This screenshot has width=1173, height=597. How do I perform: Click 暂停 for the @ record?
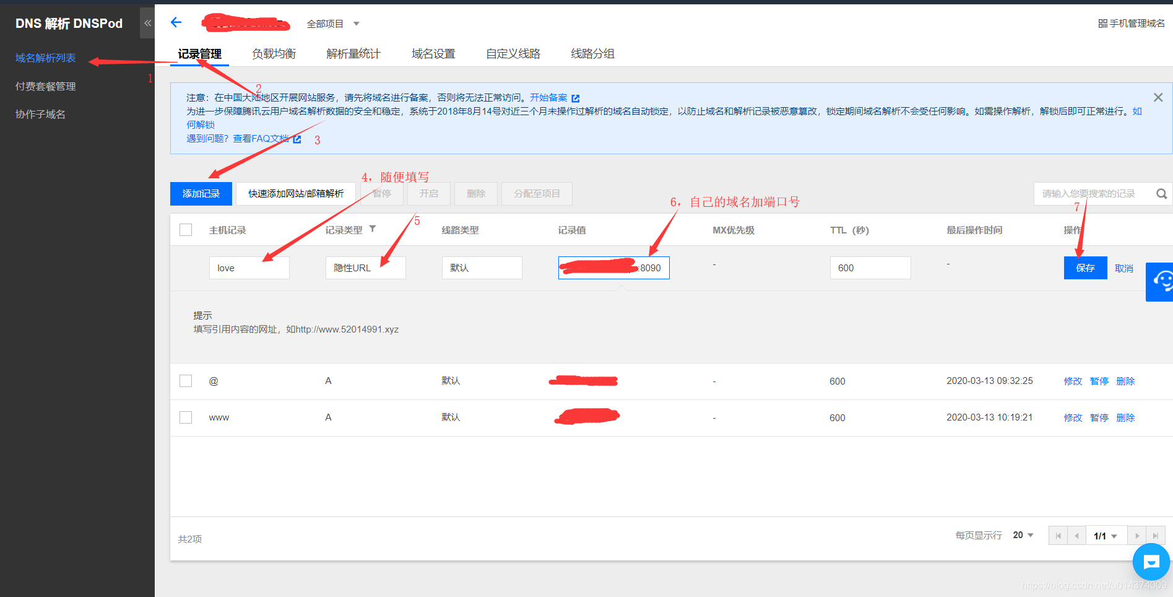(1099, 381)
